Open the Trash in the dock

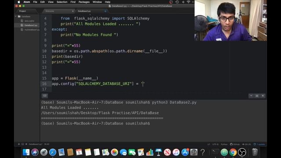pyautogui.click(x=255, y=152)
